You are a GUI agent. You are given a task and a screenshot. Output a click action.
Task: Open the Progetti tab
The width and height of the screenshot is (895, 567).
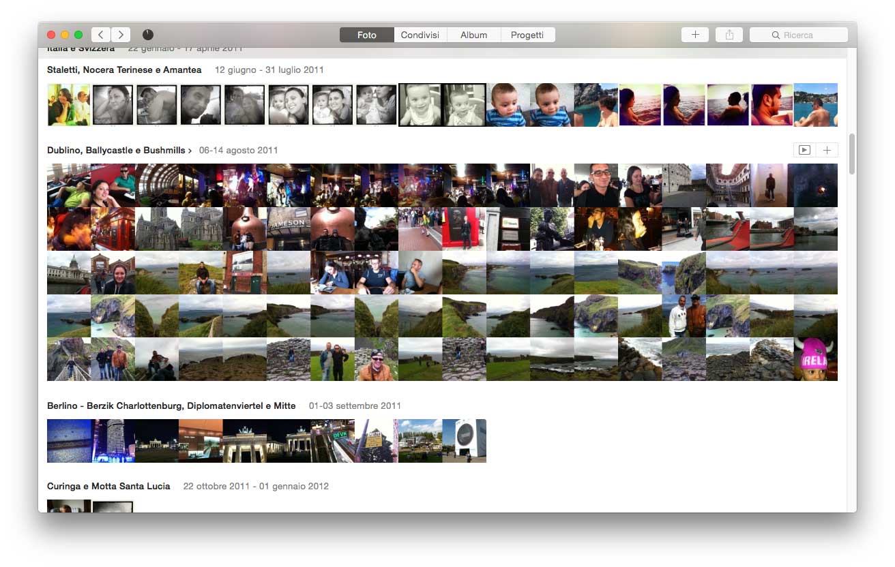coord(527,35)
